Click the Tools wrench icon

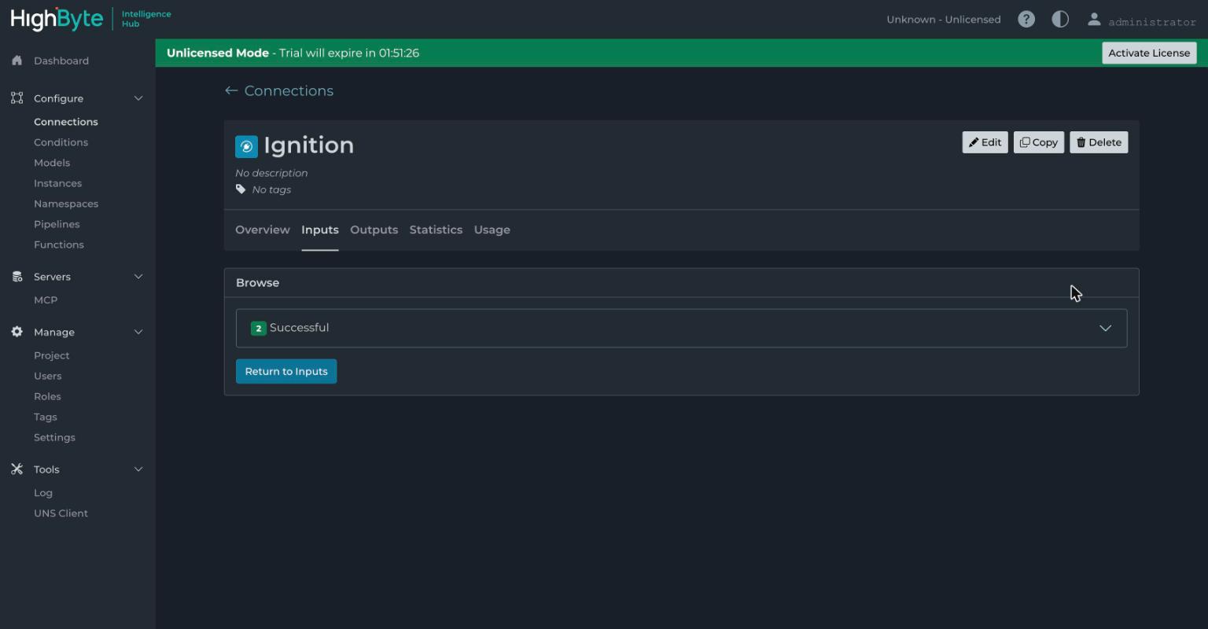tap(17, 469)
